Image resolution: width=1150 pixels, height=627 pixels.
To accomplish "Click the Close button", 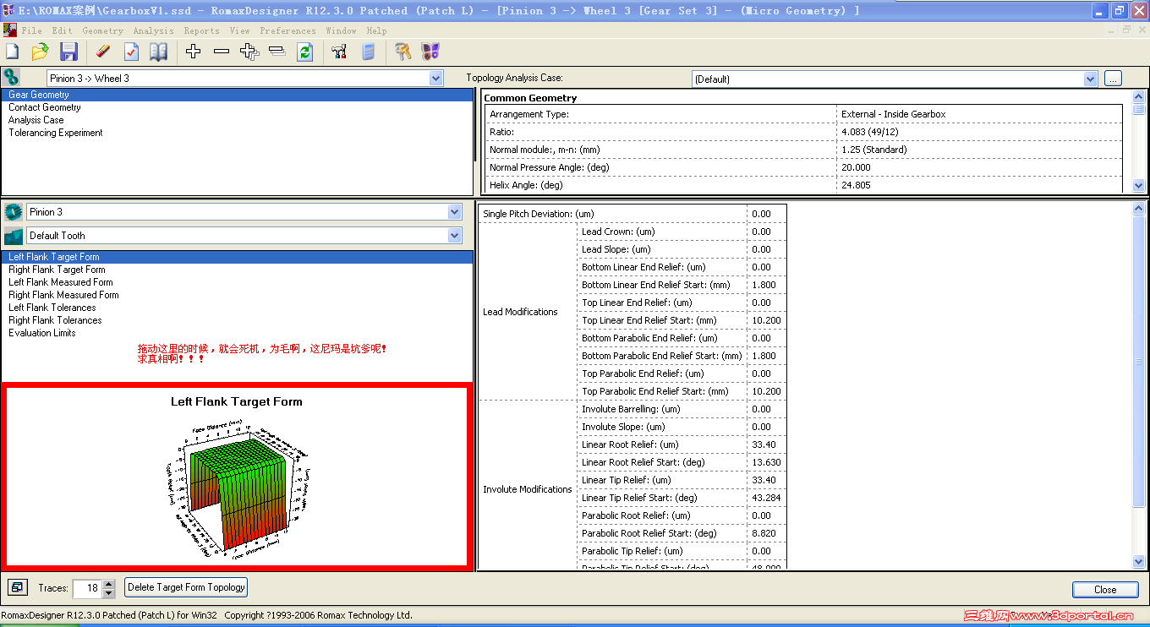I will 1105,590.
